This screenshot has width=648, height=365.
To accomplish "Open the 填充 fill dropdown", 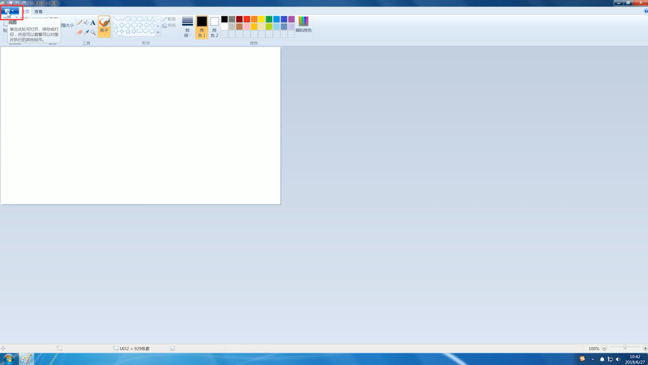I will [x=170, y=25].
